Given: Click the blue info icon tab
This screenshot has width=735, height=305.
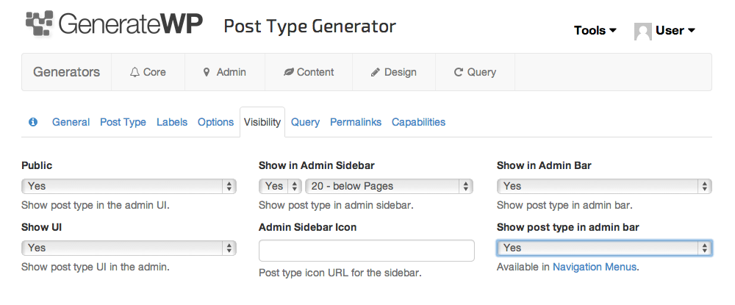Looking at the screenshot, I should coord(33,122).
